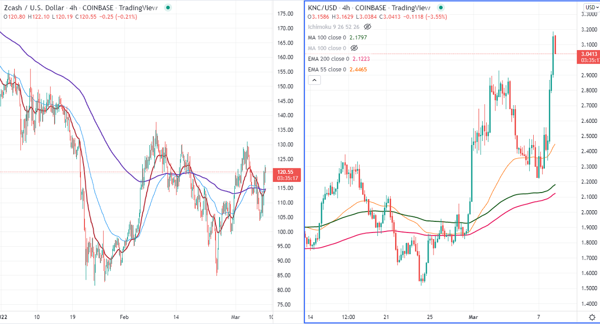
Task: Click the Zcash market status green dot
Action: click(x=167, y=8)
